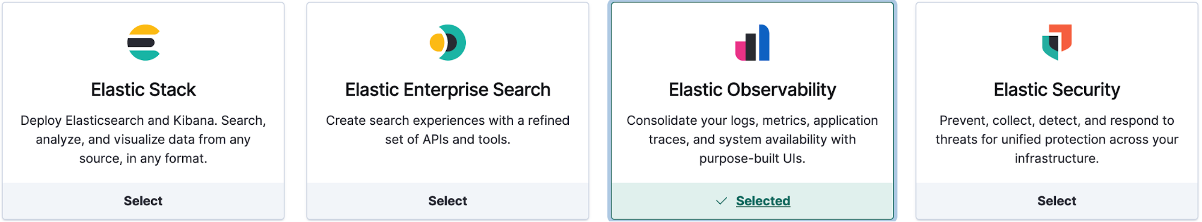This screenshot has height=222, width=1202.
Task: Click the Observability description about logs and metrics
Action: [752, 139]
